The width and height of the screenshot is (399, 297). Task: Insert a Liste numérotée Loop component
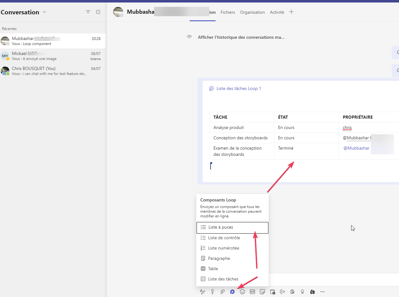pos(232,248)
